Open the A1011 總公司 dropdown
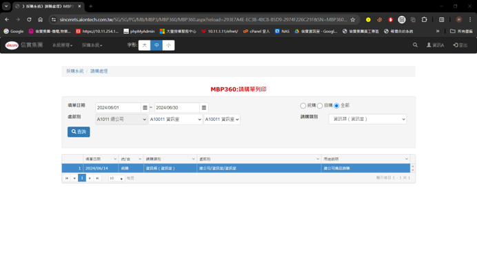This screenshot has width=477, height=255. pyautogui.click(x=121, y=120)
